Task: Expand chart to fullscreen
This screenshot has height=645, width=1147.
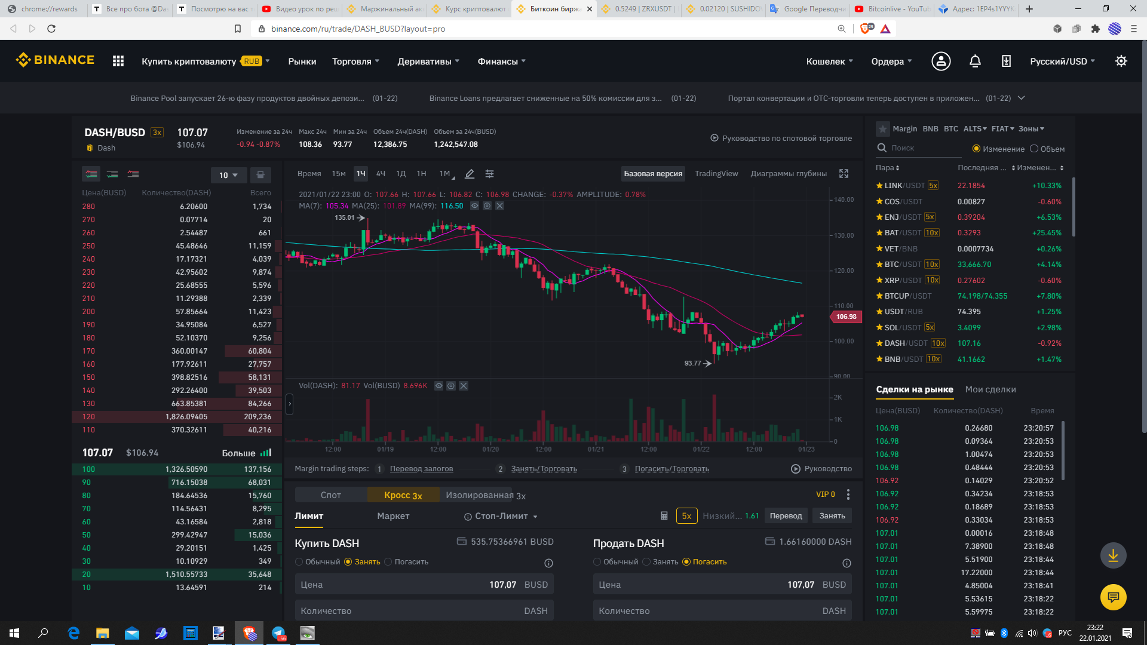Action: pos(844,174)
